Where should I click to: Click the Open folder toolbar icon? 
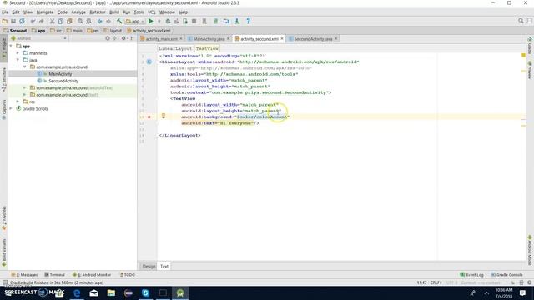point(5,21)
